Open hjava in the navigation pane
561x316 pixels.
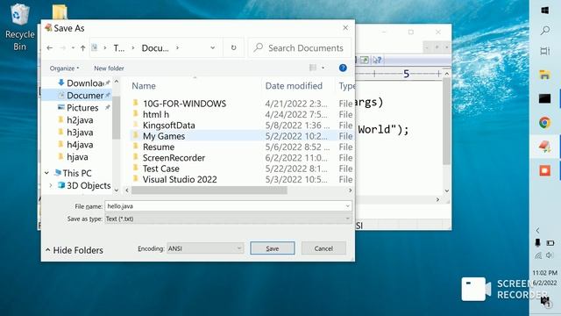point(77,157)
